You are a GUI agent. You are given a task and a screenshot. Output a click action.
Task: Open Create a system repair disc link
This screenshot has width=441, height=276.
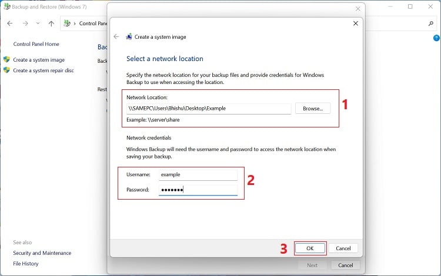(x=44, y=70)
